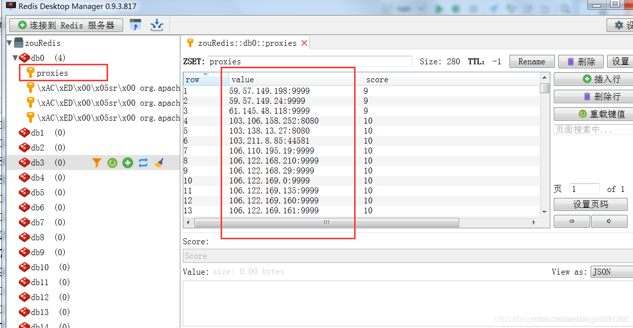Click the Rename button
Image resolution: width=633 pixels, height=328 pixels.
pyautogui.click(x=531, y=61)
